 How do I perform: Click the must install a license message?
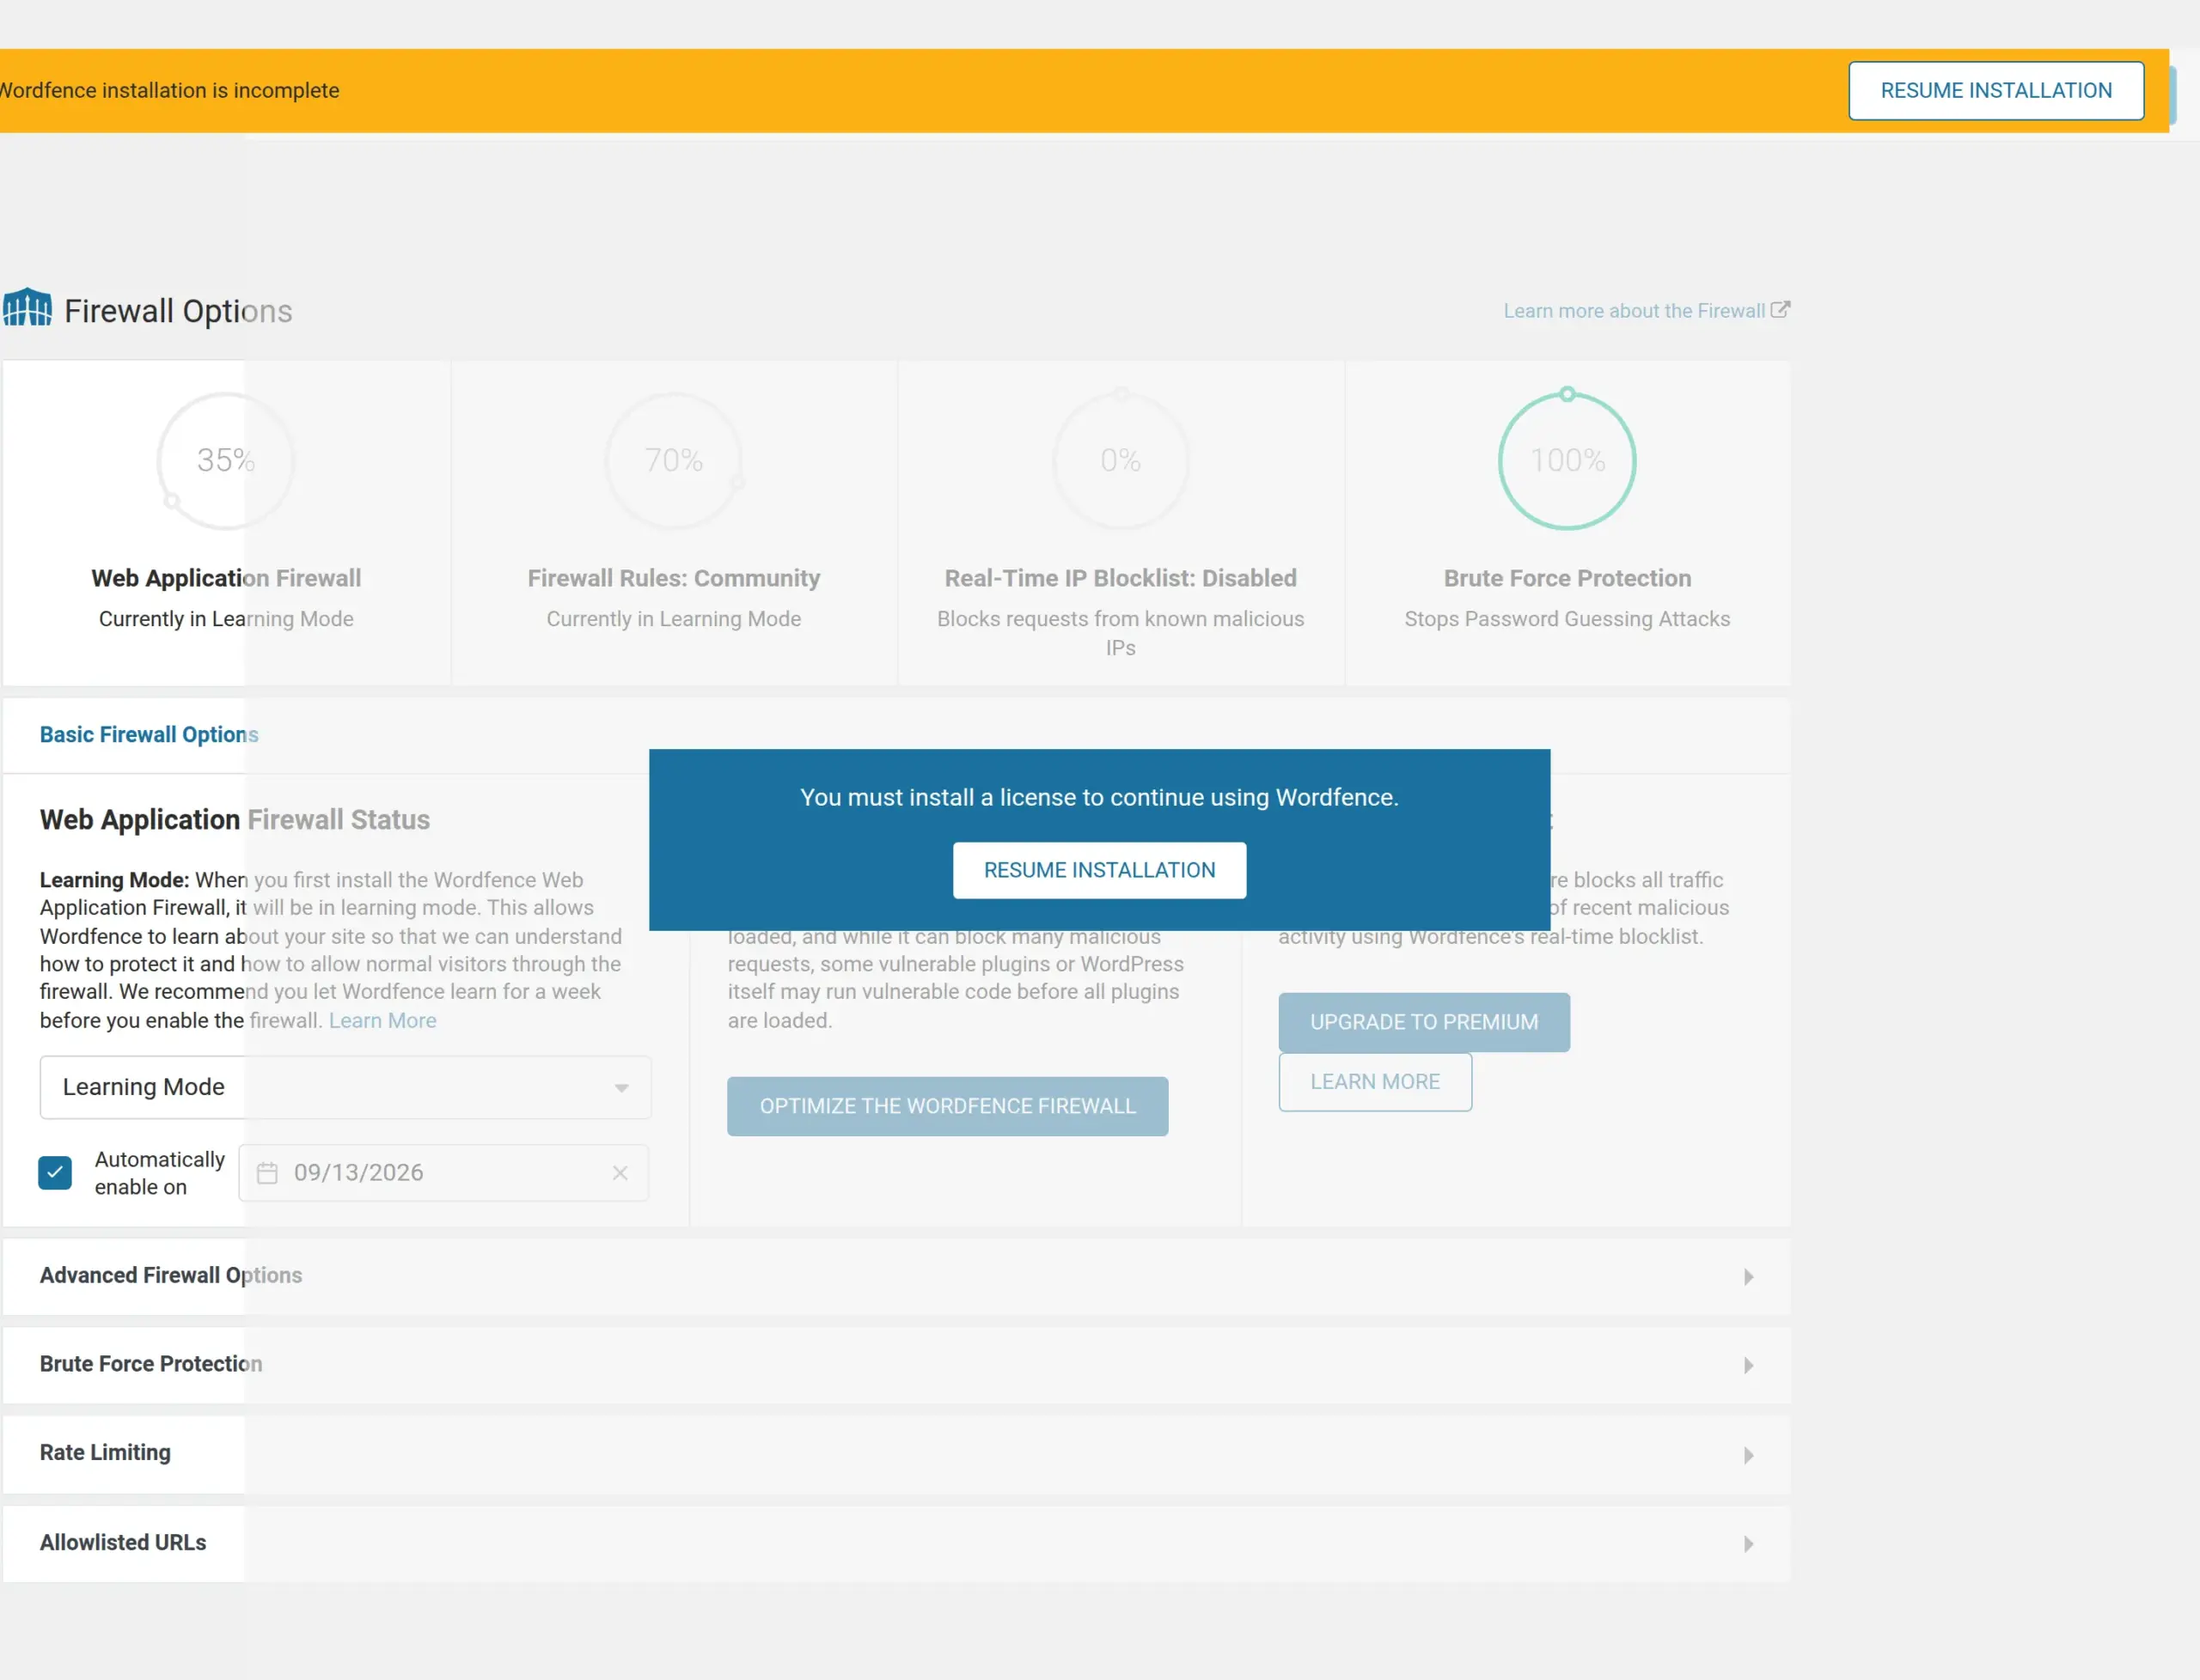tap(1099, 798)
